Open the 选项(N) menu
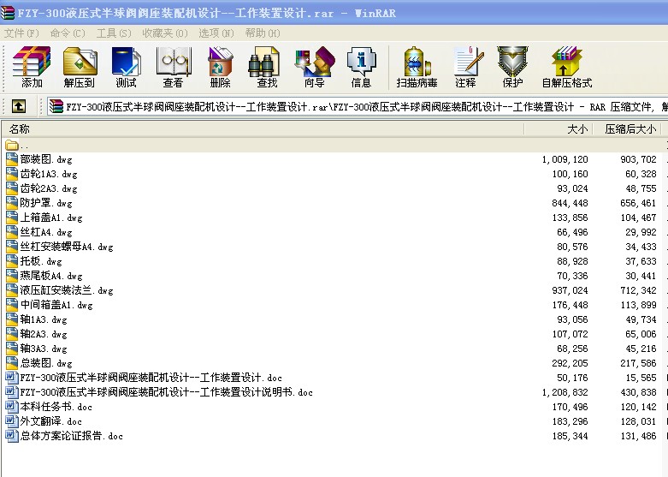Screen dimensions: 668x477 click(216, 33)
